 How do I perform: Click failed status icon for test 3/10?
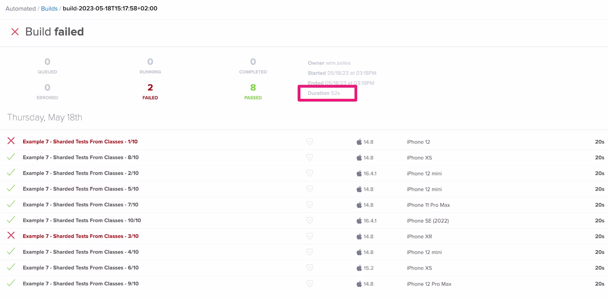point(11,236)
